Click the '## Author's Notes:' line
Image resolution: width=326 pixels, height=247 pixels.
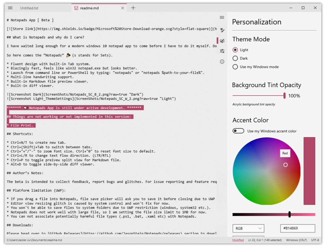[x=25, y=173]
